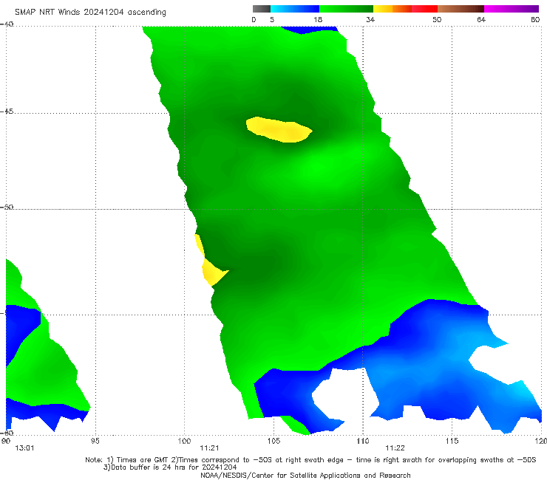Click the color scale label '18'
Viewport: 547px width, 480px height.
(x=318, y=19)
